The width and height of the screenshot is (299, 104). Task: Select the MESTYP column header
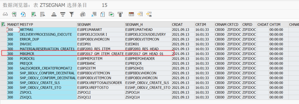[x=48, y=25]
